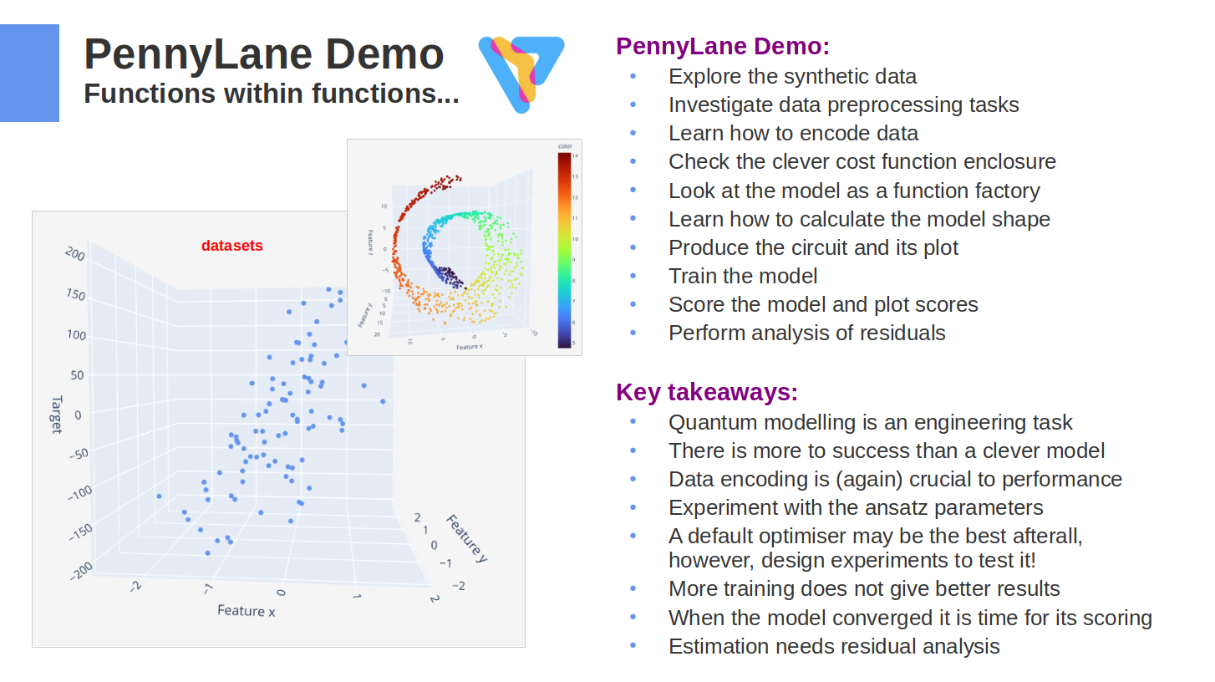This screenshot has width=1215, height=682.
Task: Click the color scale bar of spiral plot
Action: coord(565,249)
